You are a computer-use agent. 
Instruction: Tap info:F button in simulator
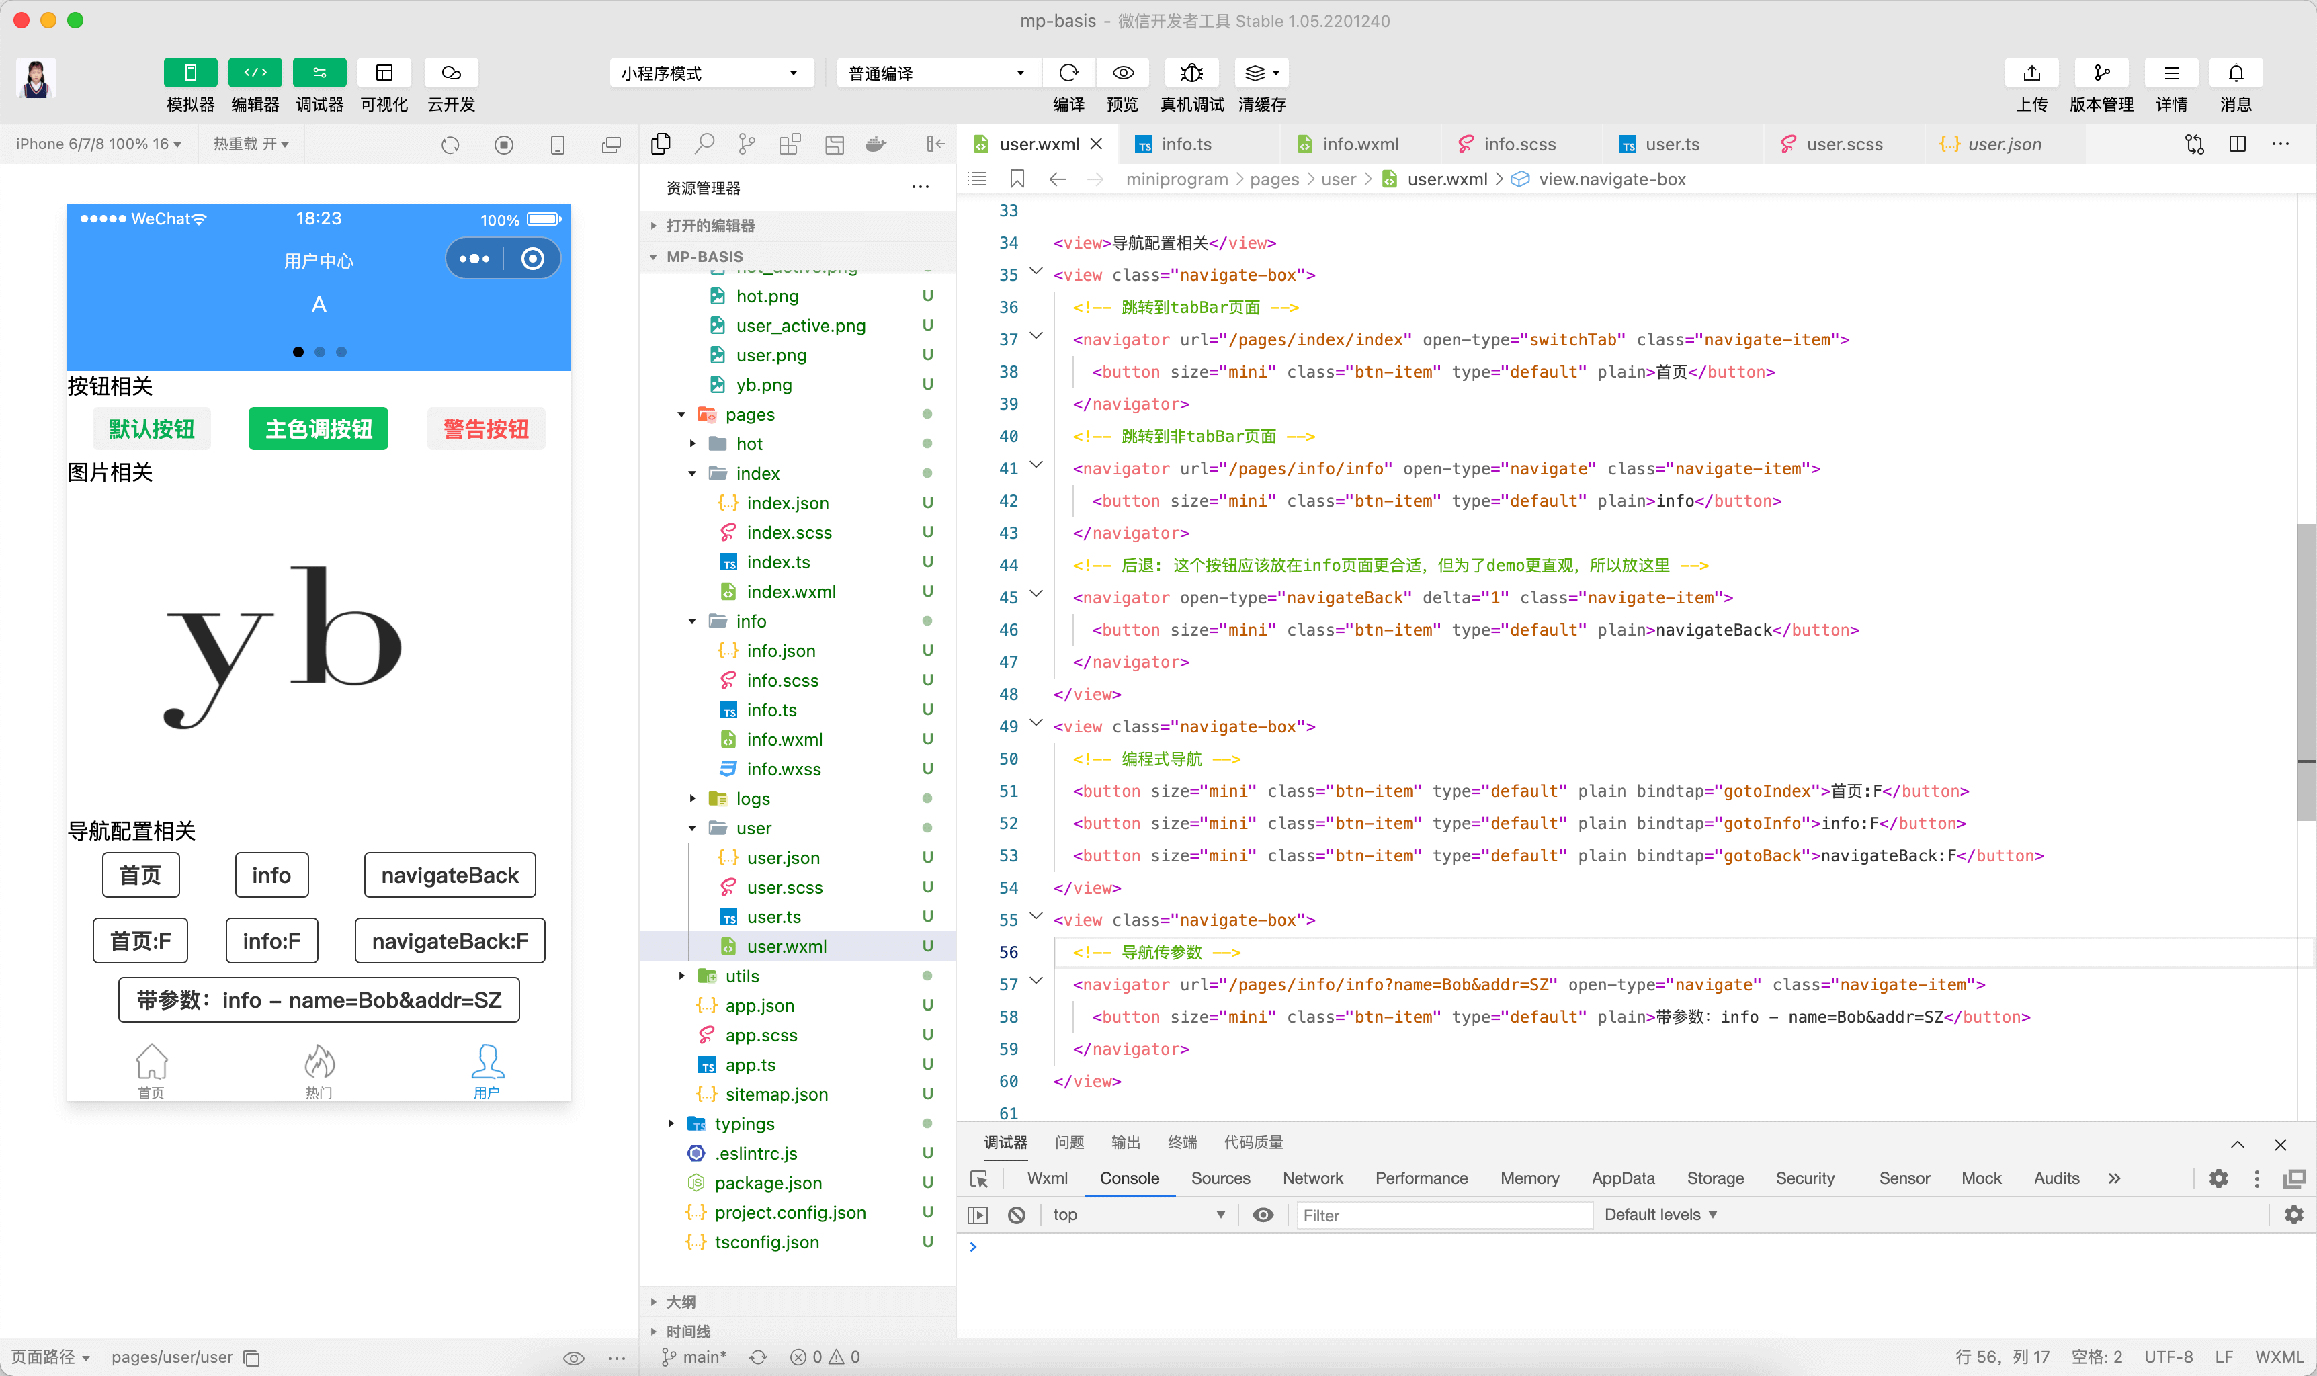click(271, 941)
